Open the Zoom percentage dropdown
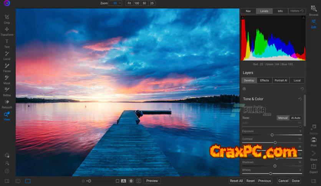Screen dimensions: 321x186 [115, 3]
